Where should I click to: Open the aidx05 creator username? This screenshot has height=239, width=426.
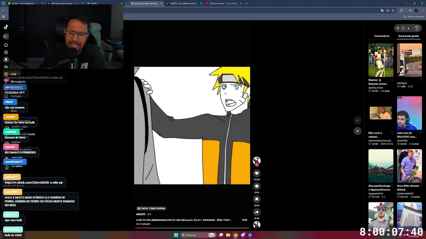click(140, 214)
